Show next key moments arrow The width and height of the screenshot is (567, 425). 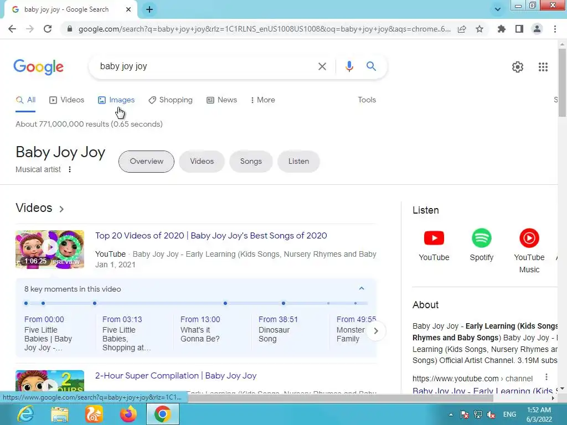pos(376,331)
